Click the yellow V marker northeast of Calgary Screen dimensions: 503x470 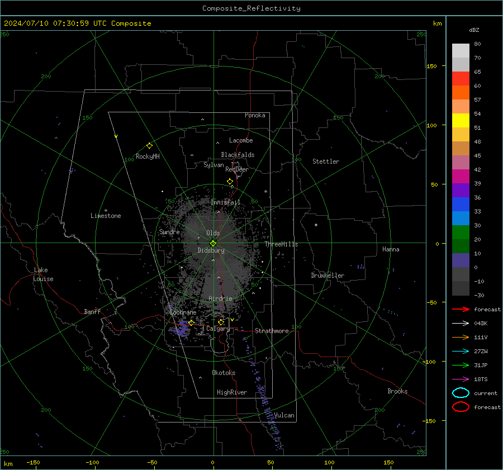[232, 320]
